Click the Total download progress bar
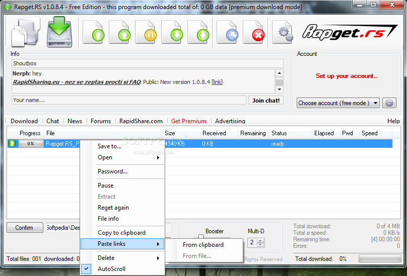Image resolution: width=407 pixels, height=276 pixels. tap(380, 258)
